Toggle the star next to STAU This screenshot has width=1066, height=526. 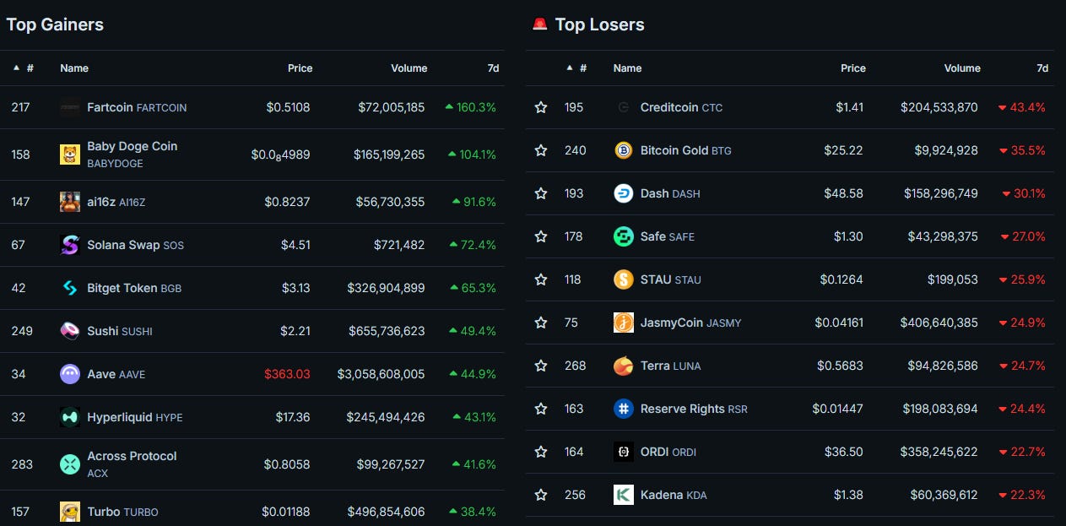541,279
